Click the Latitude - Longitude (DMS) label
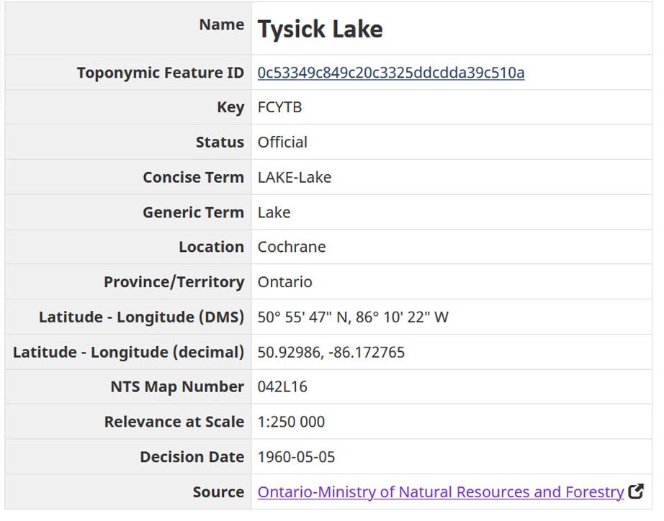664x521 pixels. (x=141, y=317)
